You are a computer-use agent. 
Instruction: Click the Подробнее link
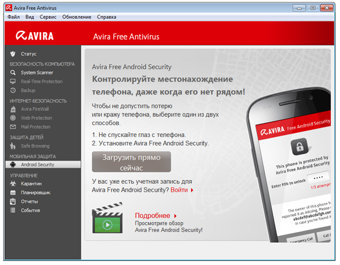[152, 215]
